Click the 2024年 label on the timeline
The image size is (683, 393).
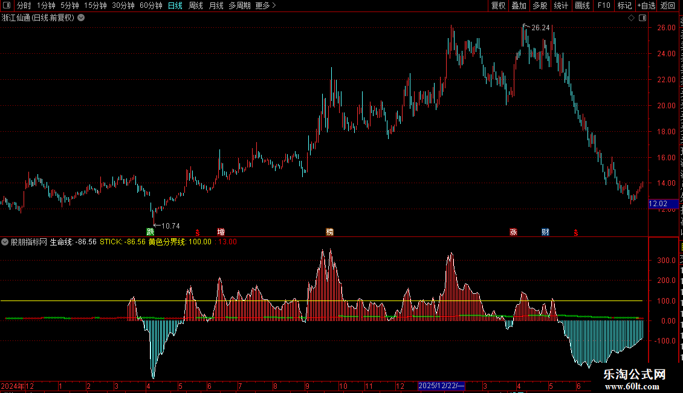(x=13, y=386)
